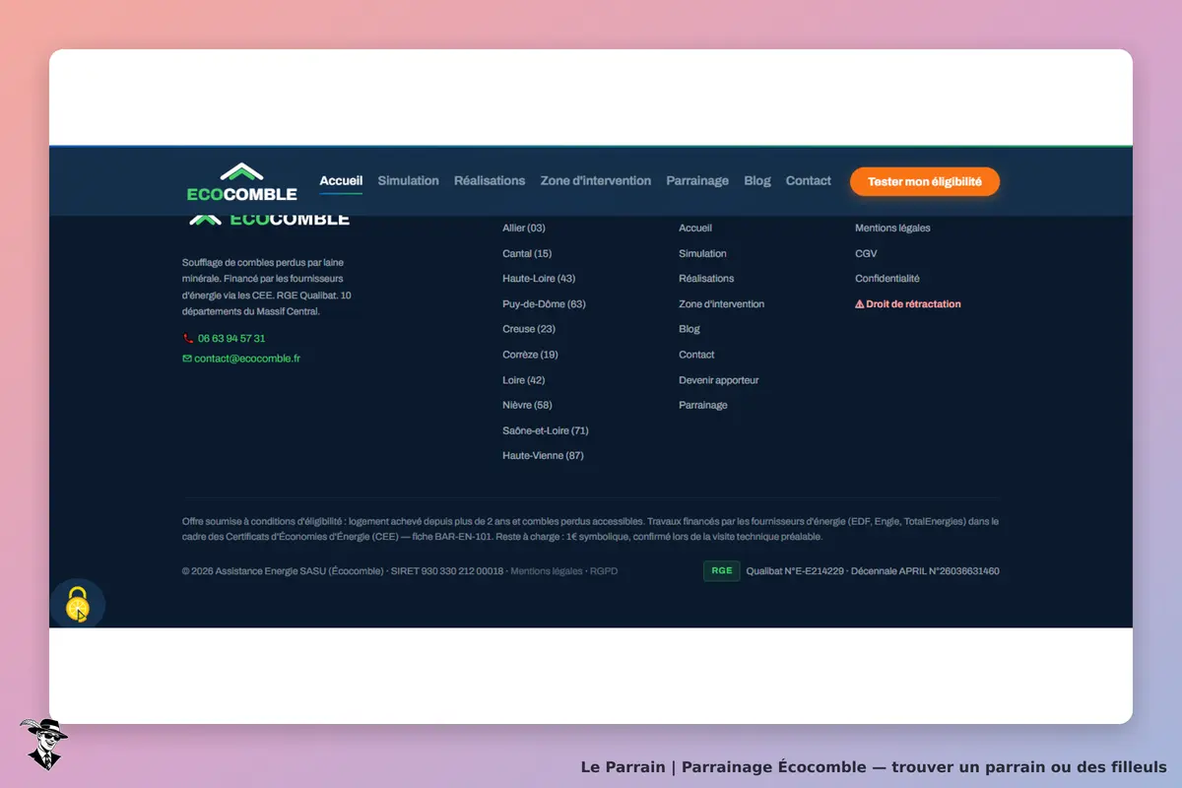Click the mafia avatar icon at the bottom left
This screenshot has height=788, width=1182.
[43, 744]
